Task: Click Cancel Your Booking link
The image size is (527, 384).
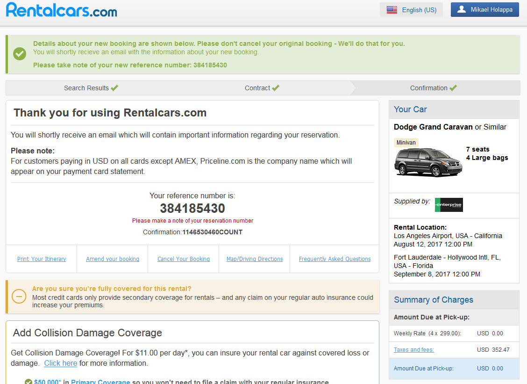Action: (184, 259)
